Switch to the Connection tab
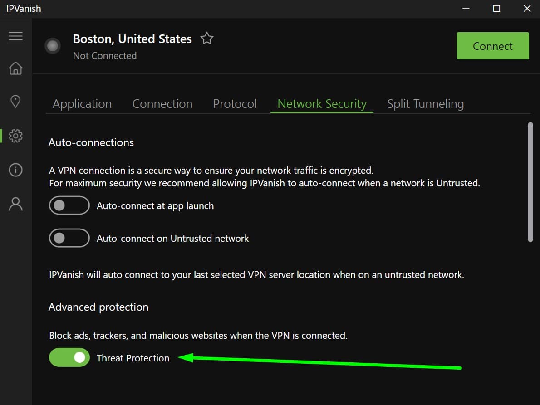This screenshot has width=540, height=405. click(162, 103)
